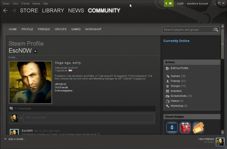Click the search magnifier icon
The width and height of the screenshot is (227, 149).
216,30
